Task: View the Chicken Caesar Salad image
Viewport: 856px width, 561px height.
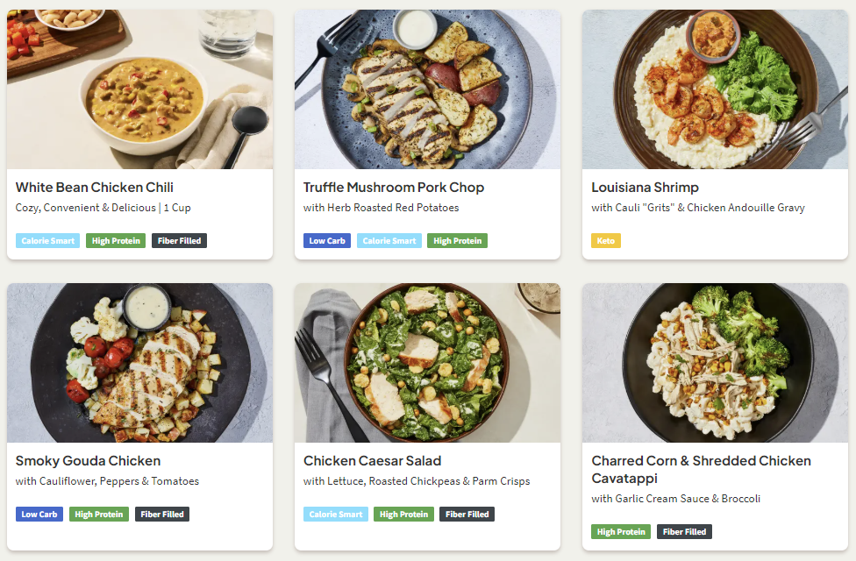Action: [x=427, y=362]
